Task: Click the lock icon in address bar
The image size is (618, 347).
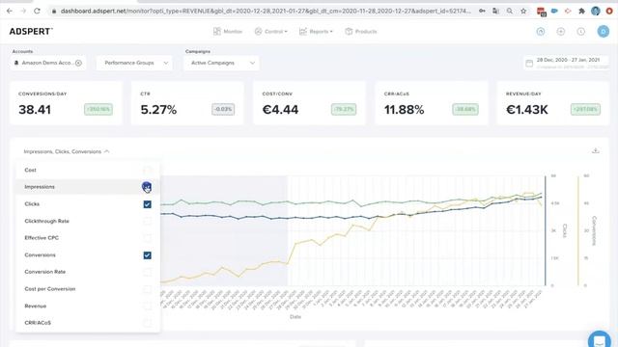Action: (x=54, y=11)
